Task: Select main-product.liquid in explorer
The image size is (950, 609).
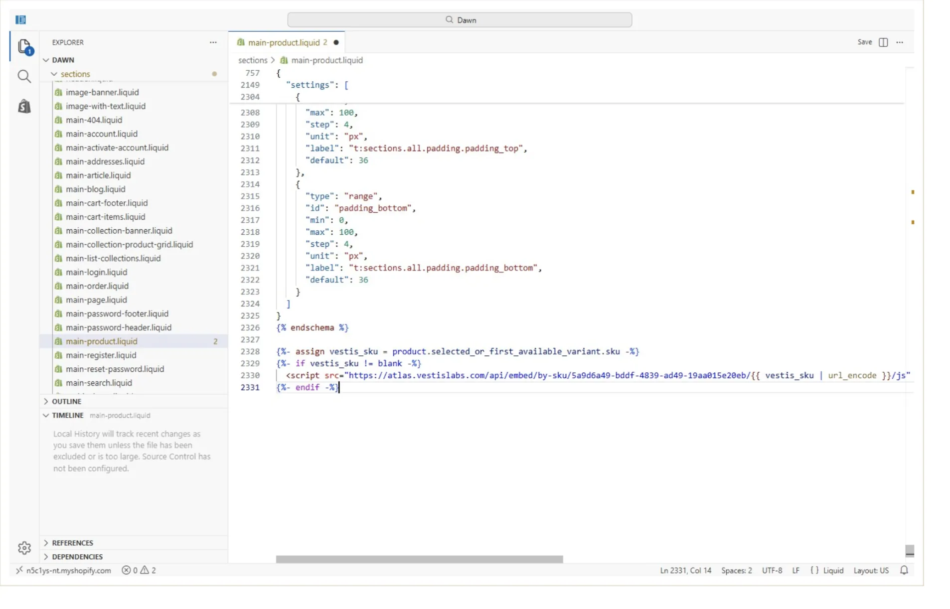Action: (x=134, y=341)
